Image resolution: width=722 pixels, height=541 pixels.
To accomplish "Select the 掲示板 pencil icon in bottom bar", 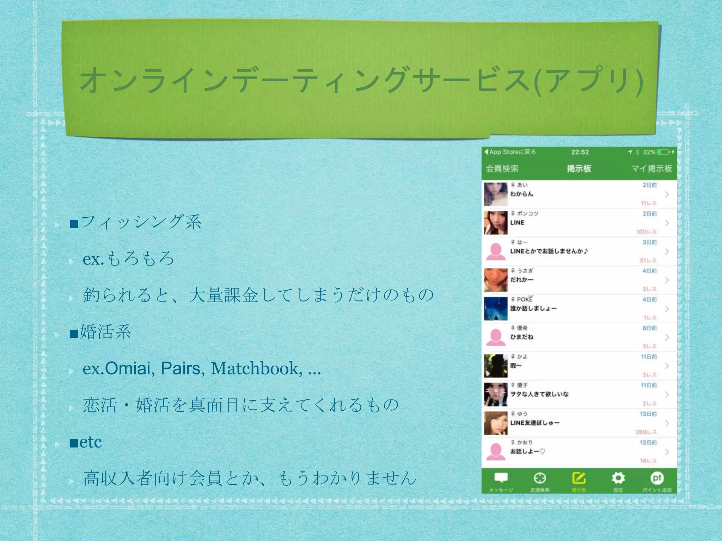I will pos(579,478).
